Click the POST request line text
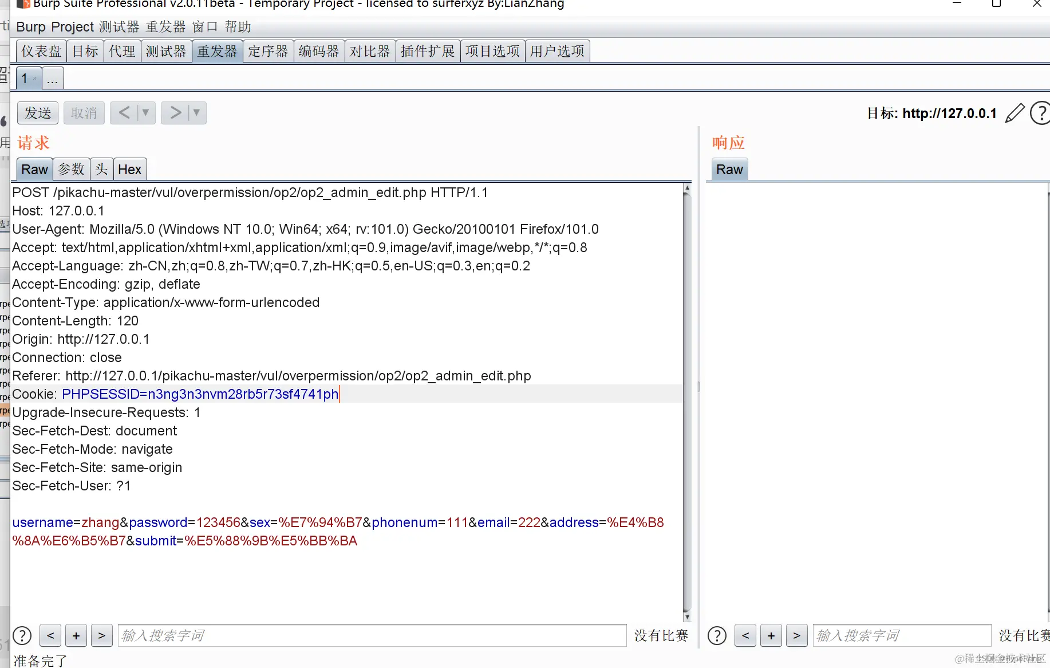Image resolution: width=1050 pixels, height=668 pixels. (250, 192)
